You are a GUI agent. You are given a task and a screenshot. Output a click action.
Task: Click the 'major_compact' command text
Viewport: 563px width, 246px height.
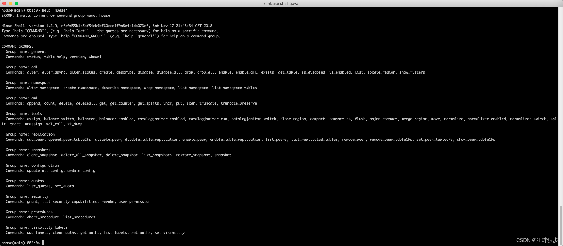(383, 119)
